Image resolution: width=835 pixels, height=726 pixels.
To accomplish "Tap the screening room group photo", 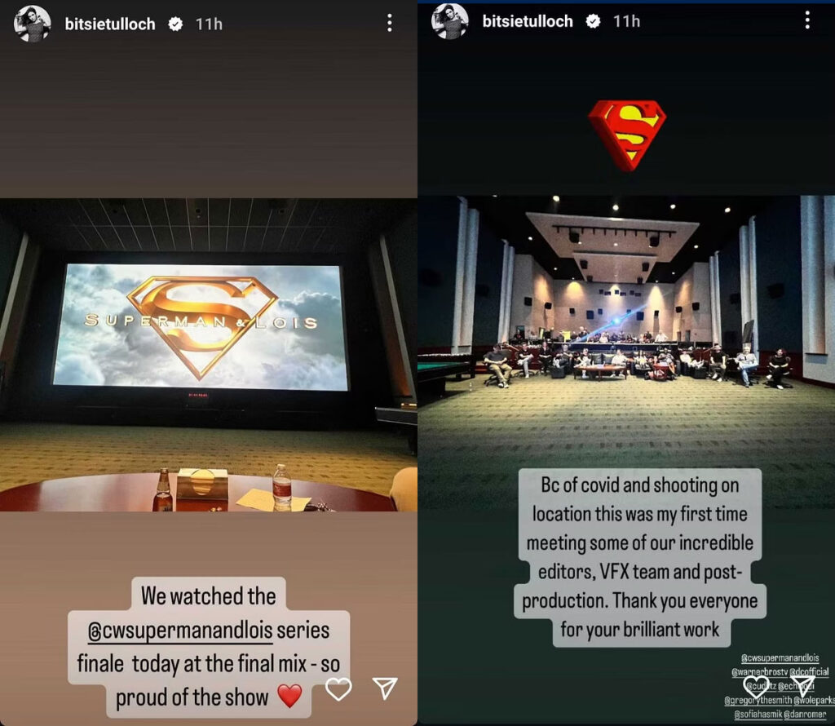I will (626, 352).
